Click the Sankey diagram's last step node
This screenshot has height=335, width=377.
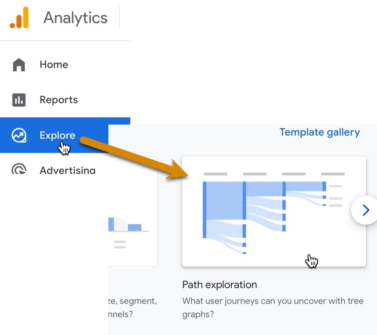pos(324,187)
